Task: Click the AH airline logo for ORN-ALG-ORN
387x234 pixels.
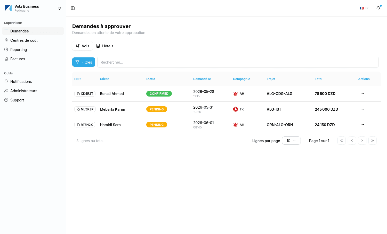Action: pyautogui.click(x=235, y=125)
